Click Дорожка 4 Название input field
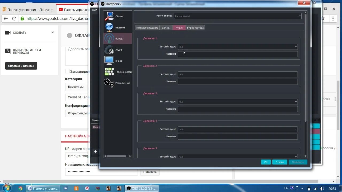 coord(238,137)
